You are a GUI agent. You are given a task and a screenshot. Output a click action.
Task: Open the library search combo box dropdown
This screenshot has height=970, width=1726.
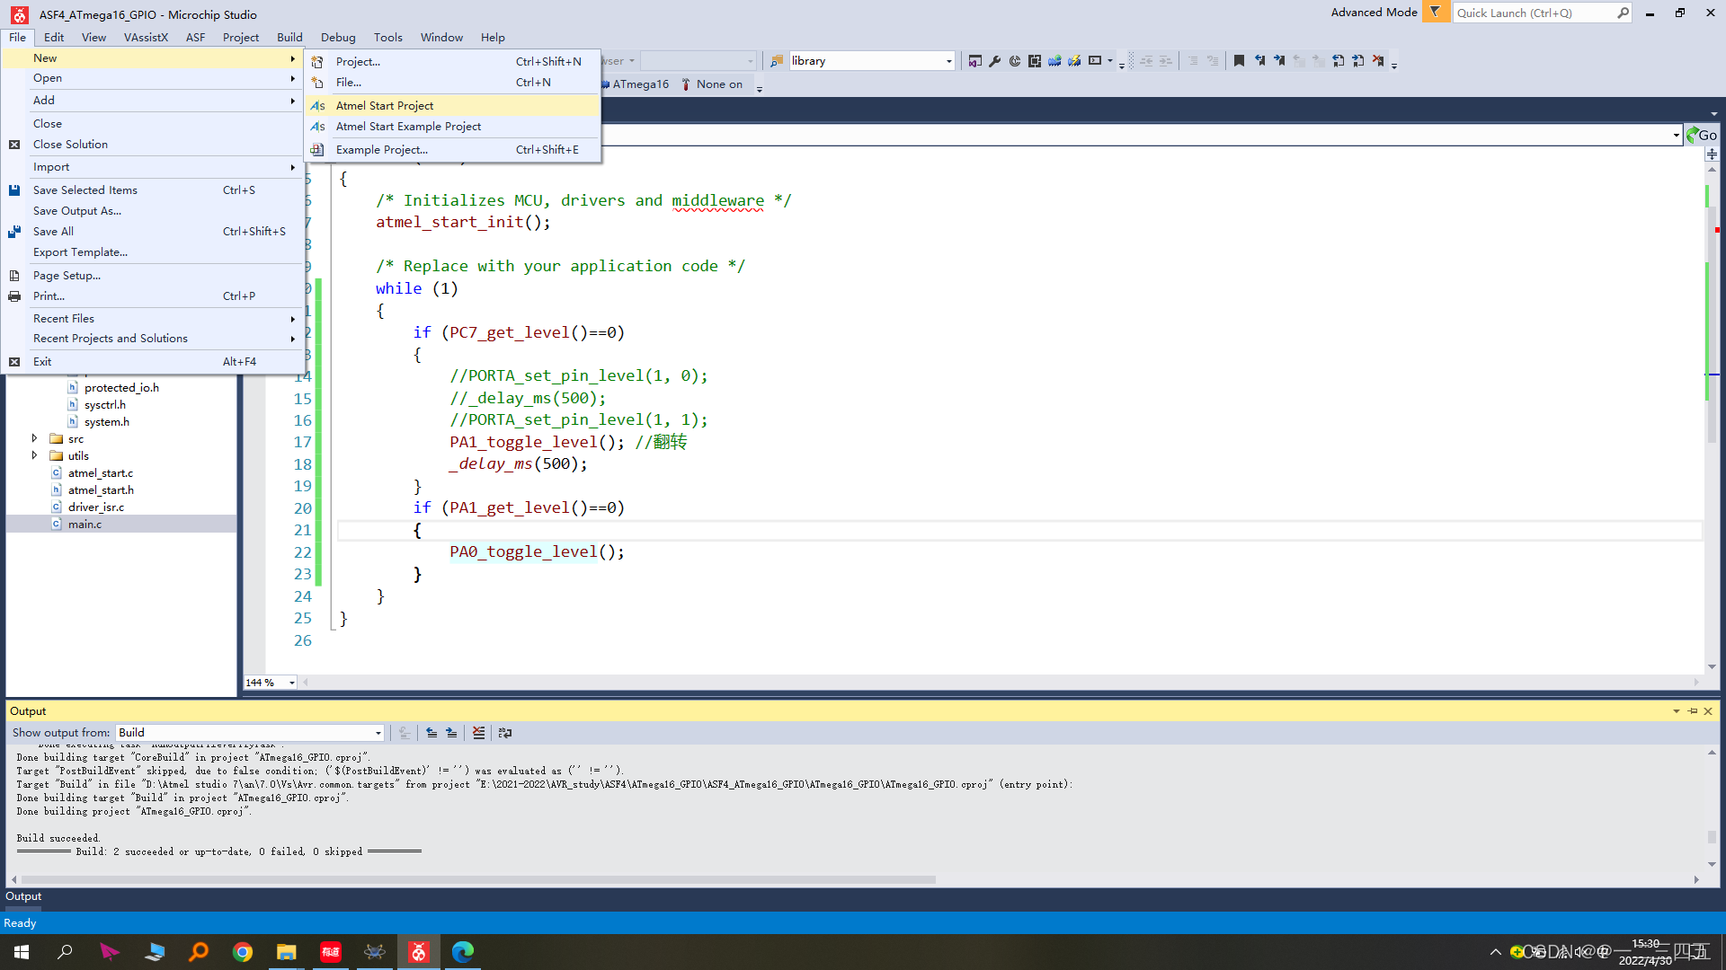[948, 61]
